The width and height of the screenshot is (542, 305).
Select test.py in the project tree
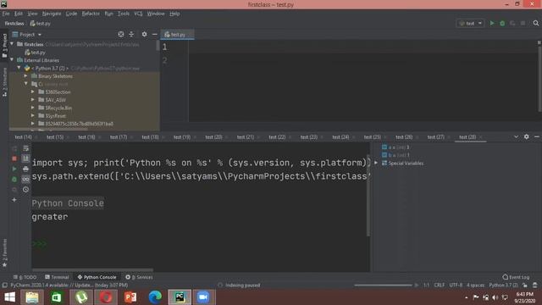coord(35,53)
